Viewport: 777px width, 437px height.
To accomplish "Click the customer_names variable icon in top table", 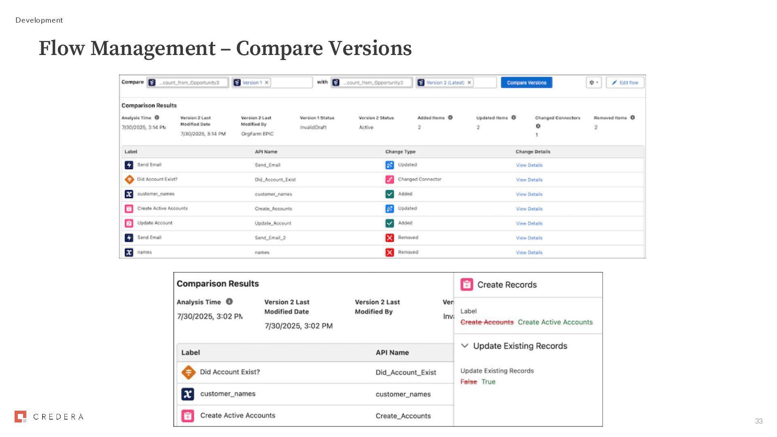I will 129,194.
